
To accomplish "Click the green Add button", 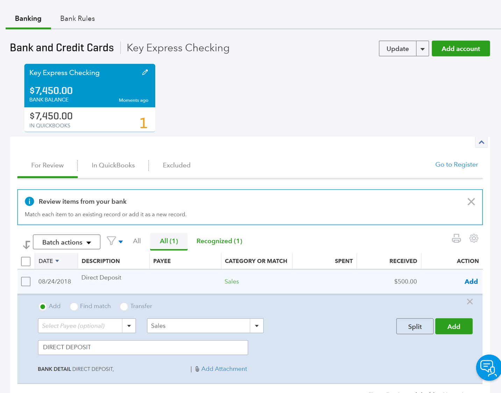I will tap(454, 326).
